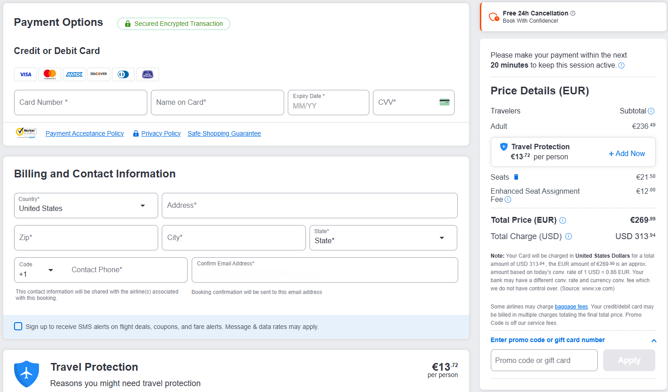The image size is (668, 392).
Task: Collapse the promo code or gift card section
Action: [x=653, y=340]
